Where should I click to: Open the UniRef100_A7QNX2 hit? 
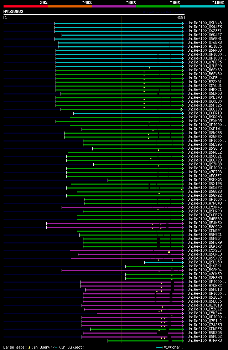tap(204, 286)
